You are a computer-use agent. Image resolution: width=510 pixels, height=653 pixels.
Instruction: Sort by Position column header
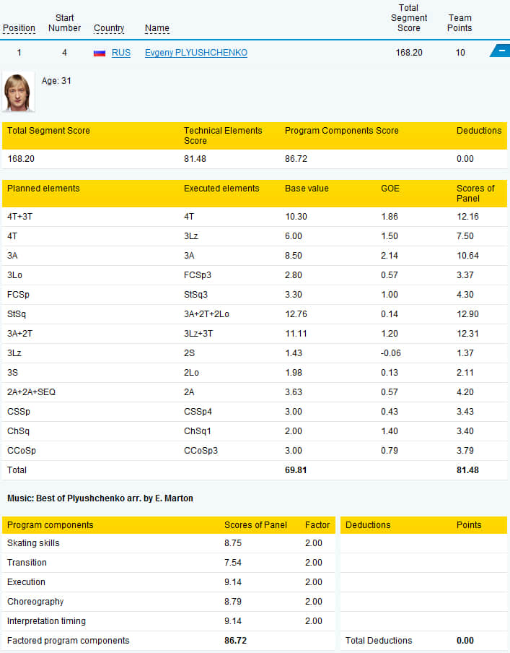pos(19,28)
